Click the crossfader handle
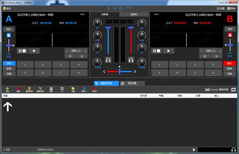 [x=119, y=72]
